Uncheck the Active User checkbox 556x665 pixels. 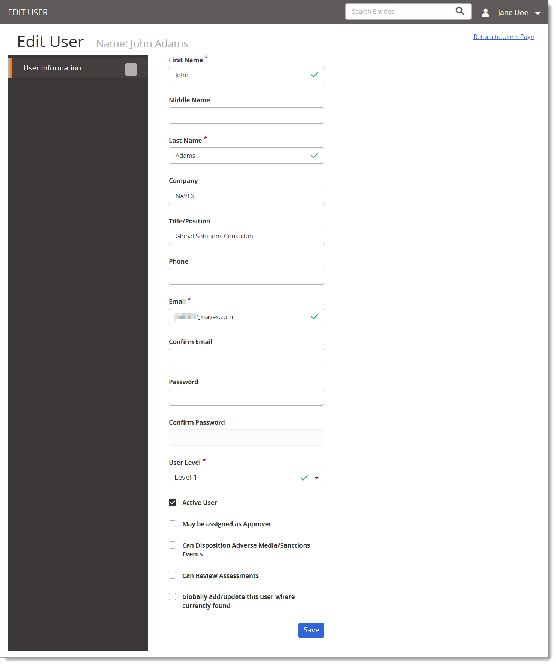[x=173, y=502]
